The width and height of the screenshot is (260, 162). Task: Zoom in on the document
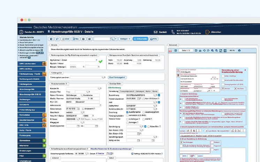(x=212, y=50)
